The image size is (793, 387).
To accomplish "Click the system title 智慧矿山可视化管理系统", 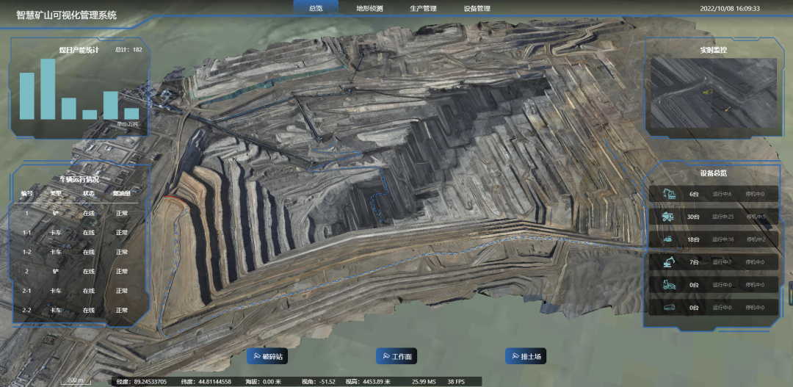I will coord(66,15).
